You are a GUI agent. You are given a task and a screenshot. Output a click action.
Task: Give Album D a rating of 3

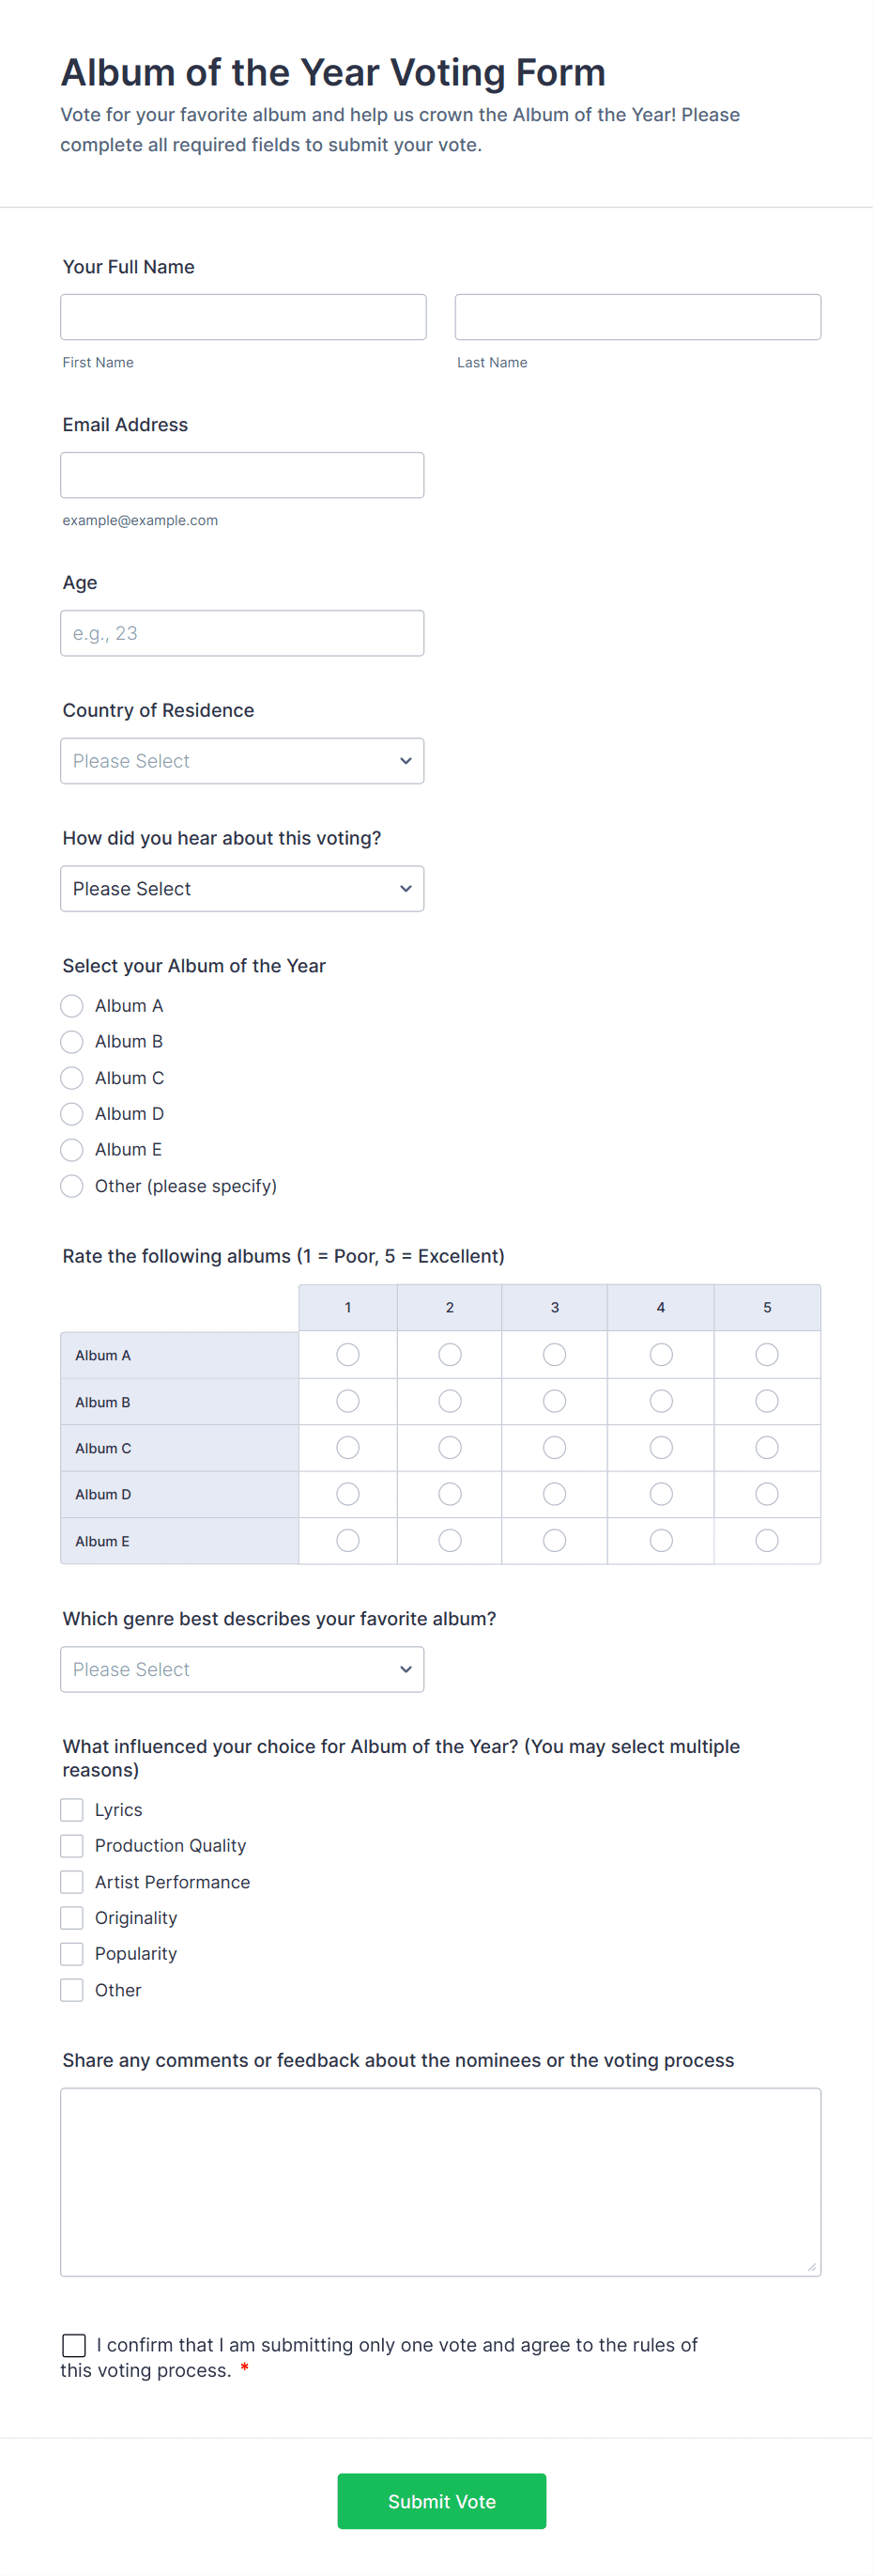pos(555,1494)
